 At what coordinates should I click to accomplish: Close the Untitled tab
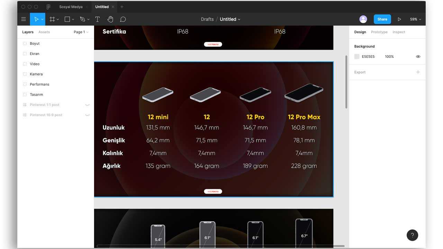[x=113, y=7]
